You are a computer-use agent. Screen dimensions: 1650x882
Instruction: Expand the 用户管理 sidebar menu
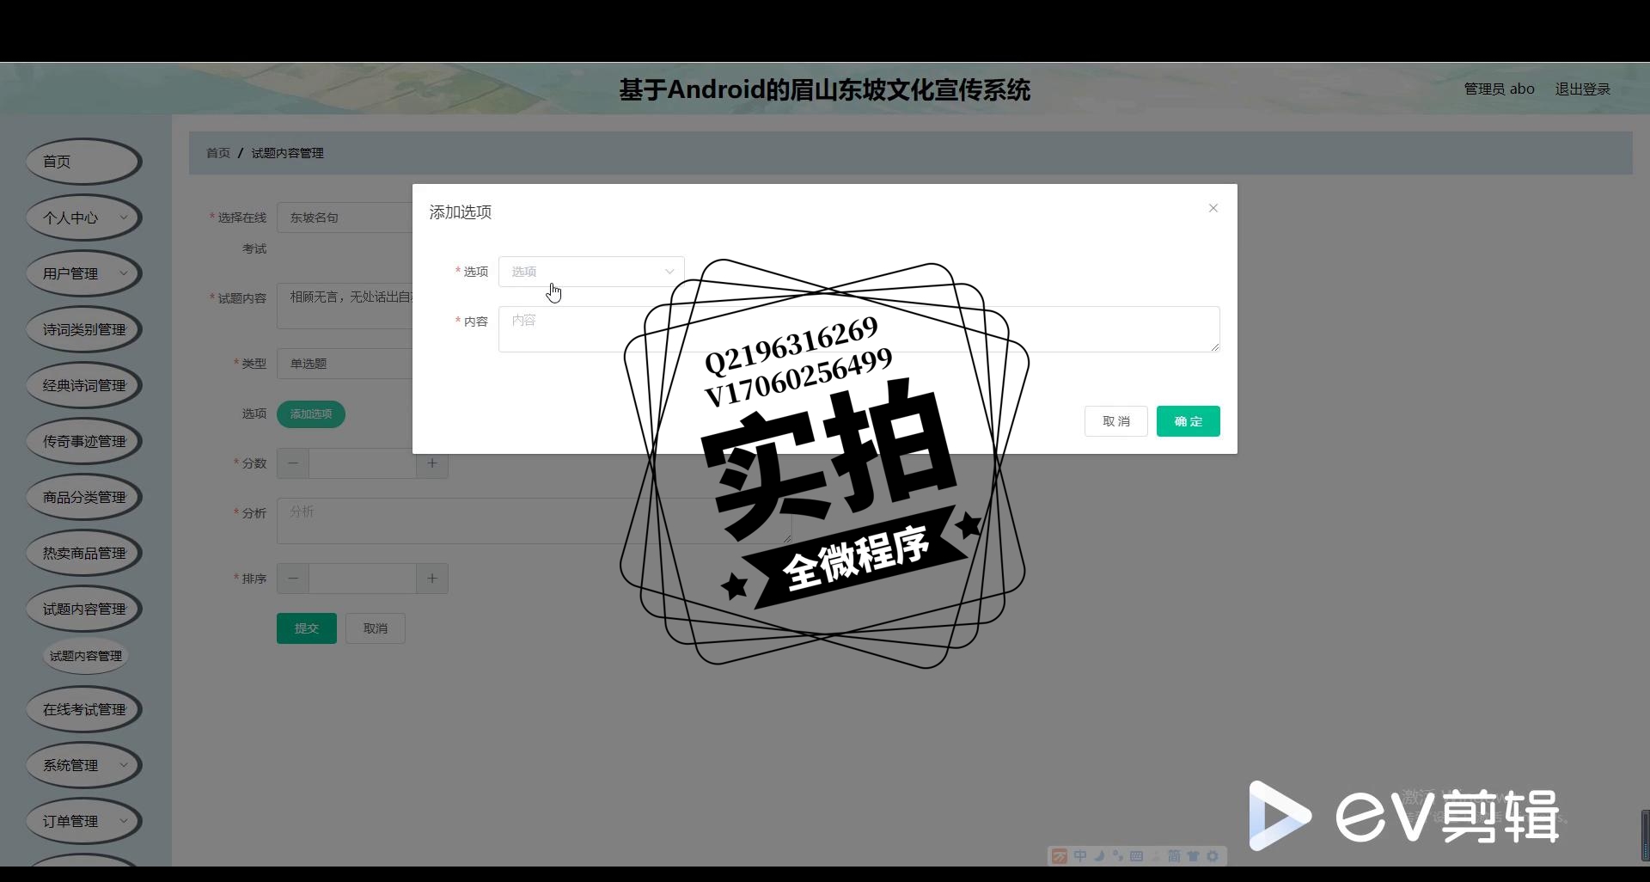pyautogui.click(x=83, y=273)
